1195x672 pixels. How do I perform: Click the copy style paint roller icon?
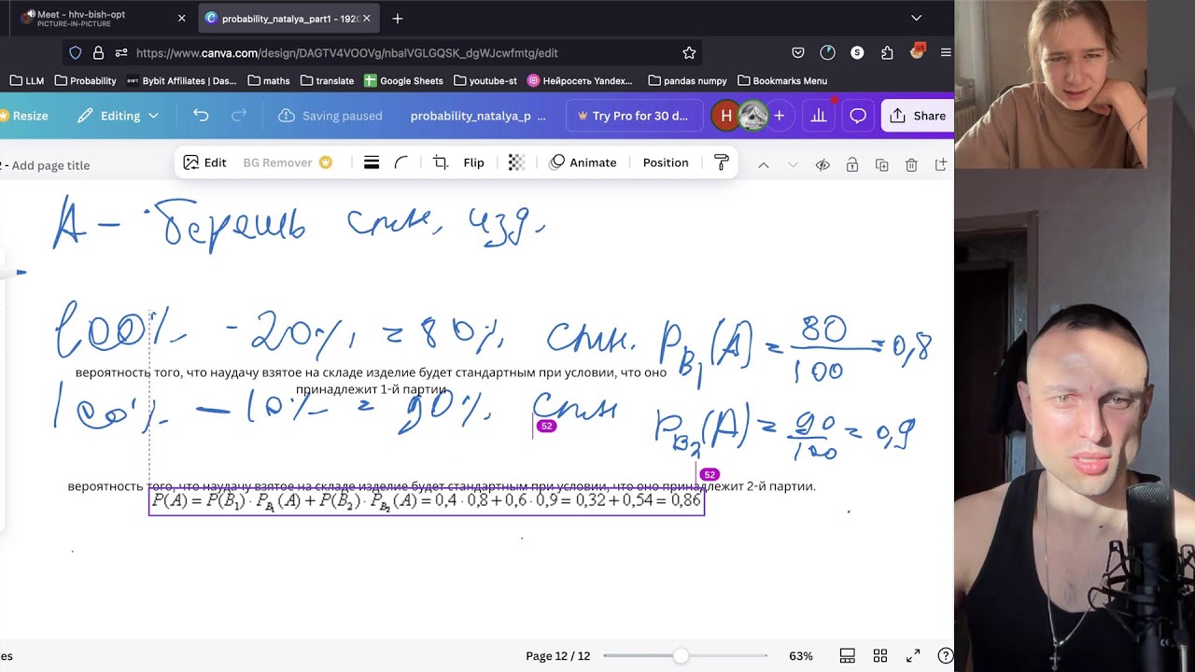[721, 162]
